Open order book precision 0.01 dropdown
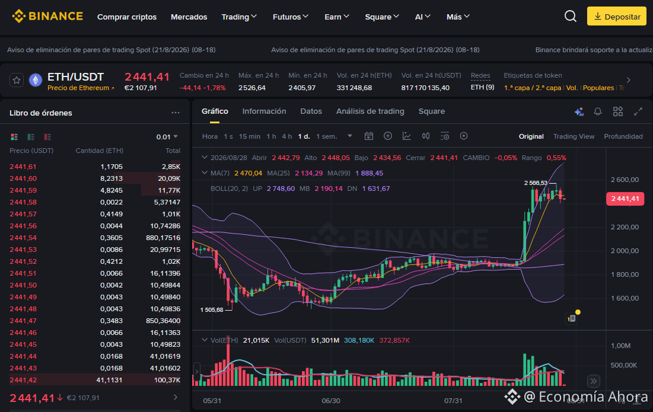This screenshot has height=412, width=653. coord(167,137)
